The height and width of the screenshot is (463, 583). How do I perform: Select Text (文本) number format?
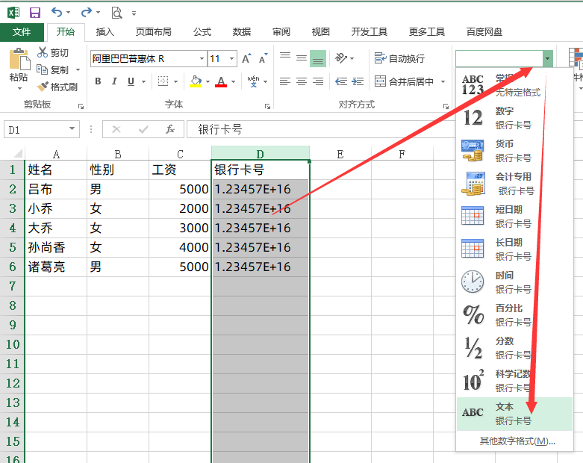pos(514,414)
